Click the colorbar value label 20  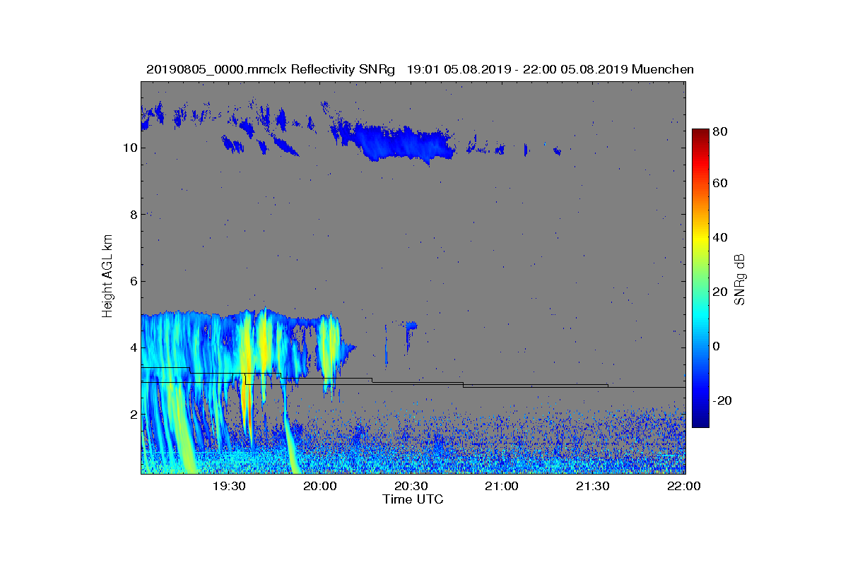(x=721, y=292)
